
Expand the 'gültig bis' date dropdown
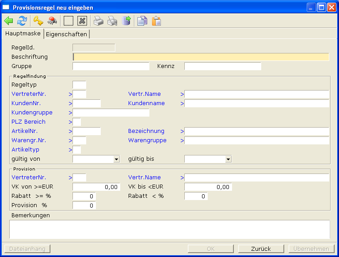[228, 159]
